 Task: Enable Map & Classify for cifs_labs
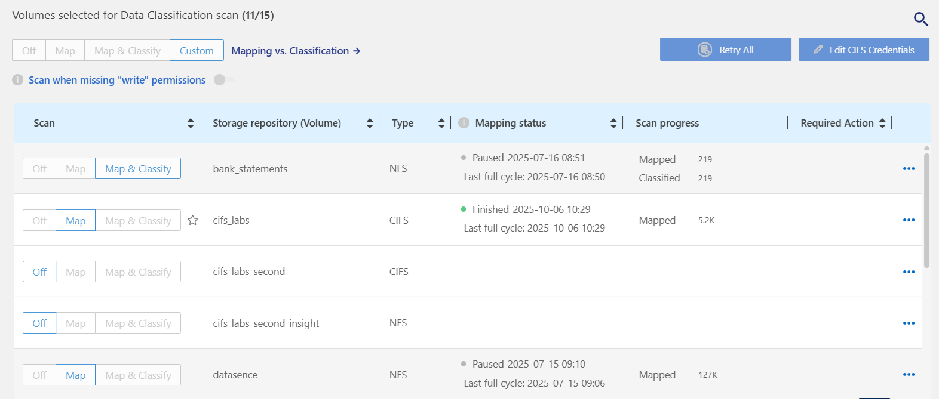138,221
